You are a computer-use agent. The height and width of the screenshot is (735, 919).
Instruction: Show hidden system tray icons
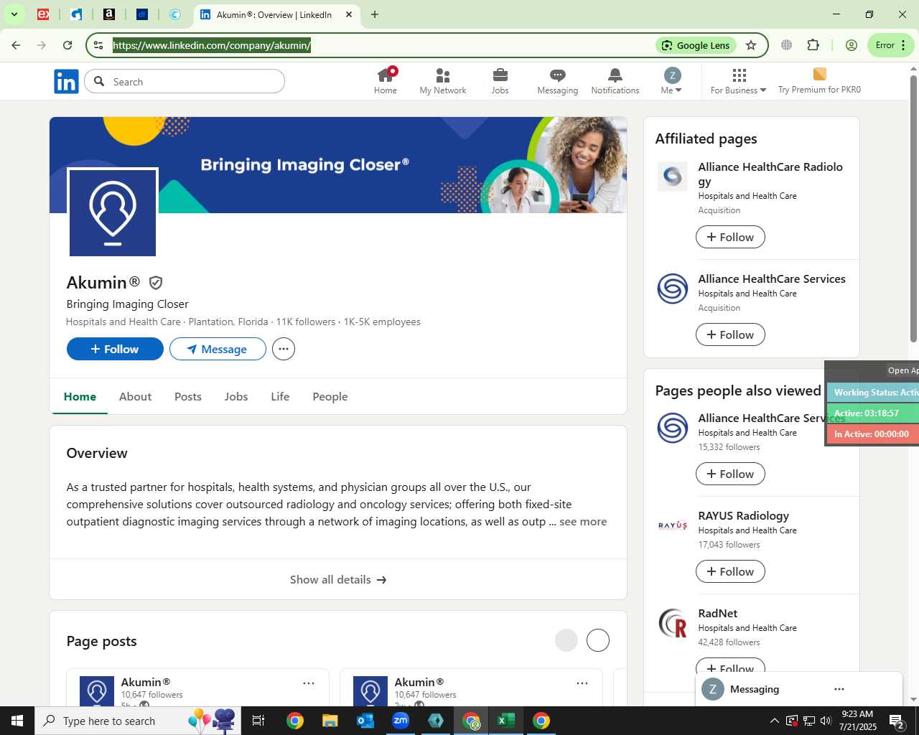(x=774, y=721)
